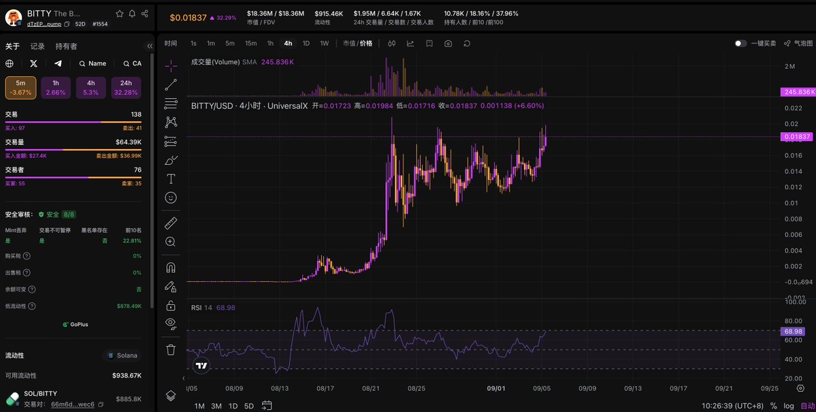Toggle lock all drawings
Screen dimensions: 816x412
click(x=171, y=305)
